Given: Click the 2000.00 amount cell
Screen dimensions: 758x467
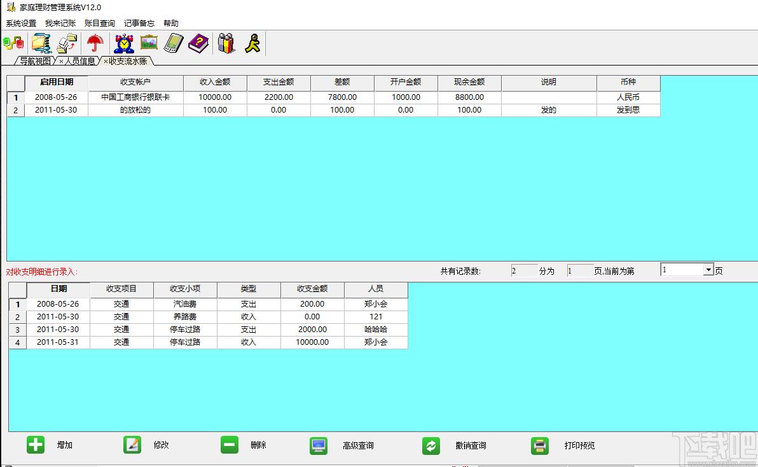Looking at the screenshot, I should 312,329.
